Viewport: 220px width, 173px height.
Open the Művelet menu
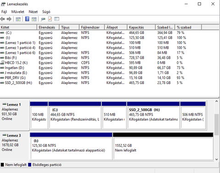click(x=18, y=12)
